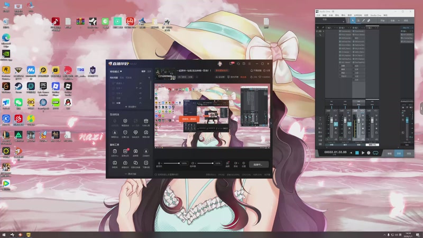Viewport: 423px width, 238px height.
Task: Switch to the 混音 tab in Studio One
Action: click(399, 153)
